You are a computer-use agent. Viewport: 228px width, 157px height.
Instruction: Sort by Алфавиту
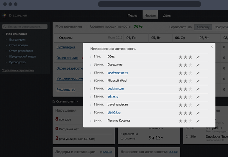(x=203, y=27)
